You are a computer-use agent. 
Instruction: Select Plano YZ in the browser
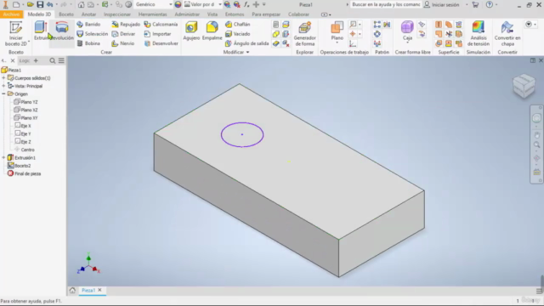pos(26,102)
